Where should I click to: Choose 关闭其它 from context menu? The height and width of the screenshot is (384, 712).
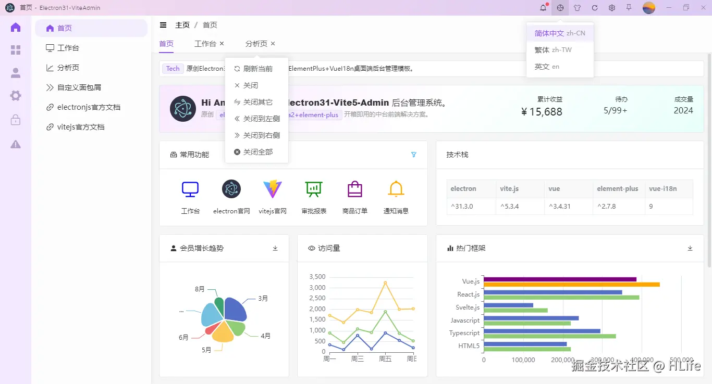[x=256, y=102]
